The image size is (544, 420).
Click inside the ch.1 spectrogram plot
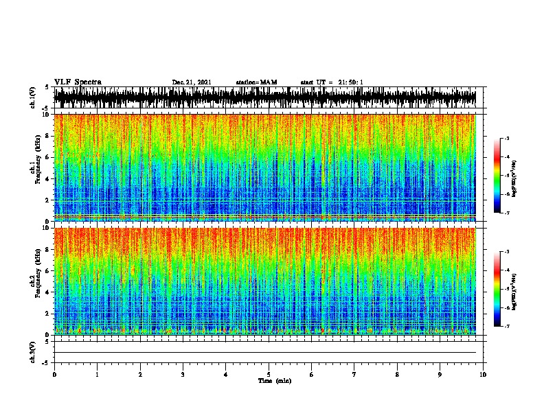269,167
